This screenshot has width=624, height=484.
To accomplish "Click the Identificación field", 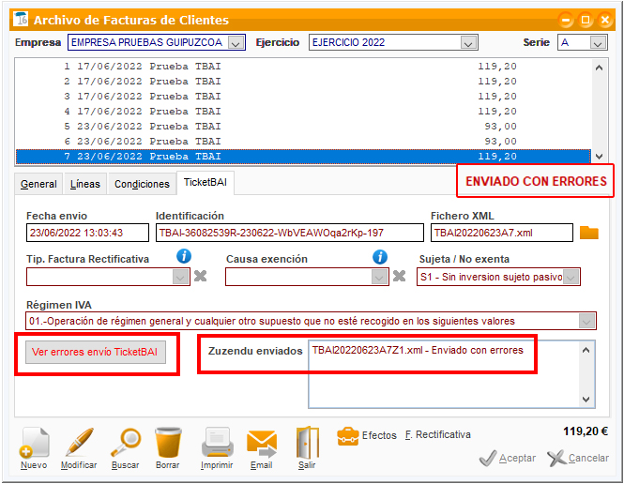I will point(290,233).
